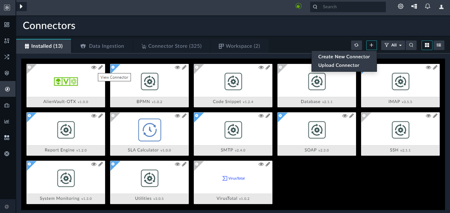Open the Widgets icon in the left sidebar
The height and width of the screenshot is (213, 450).
[x=7, y=138]
